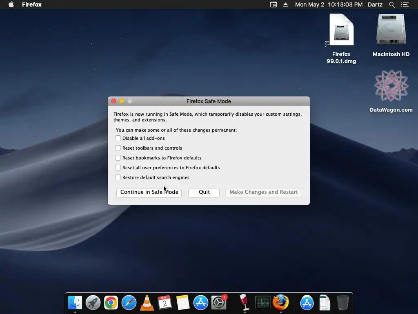Open the Trash in the dock
Viewport: 418px width, 314px height.
pyautogui.click(x=342, y=303)
